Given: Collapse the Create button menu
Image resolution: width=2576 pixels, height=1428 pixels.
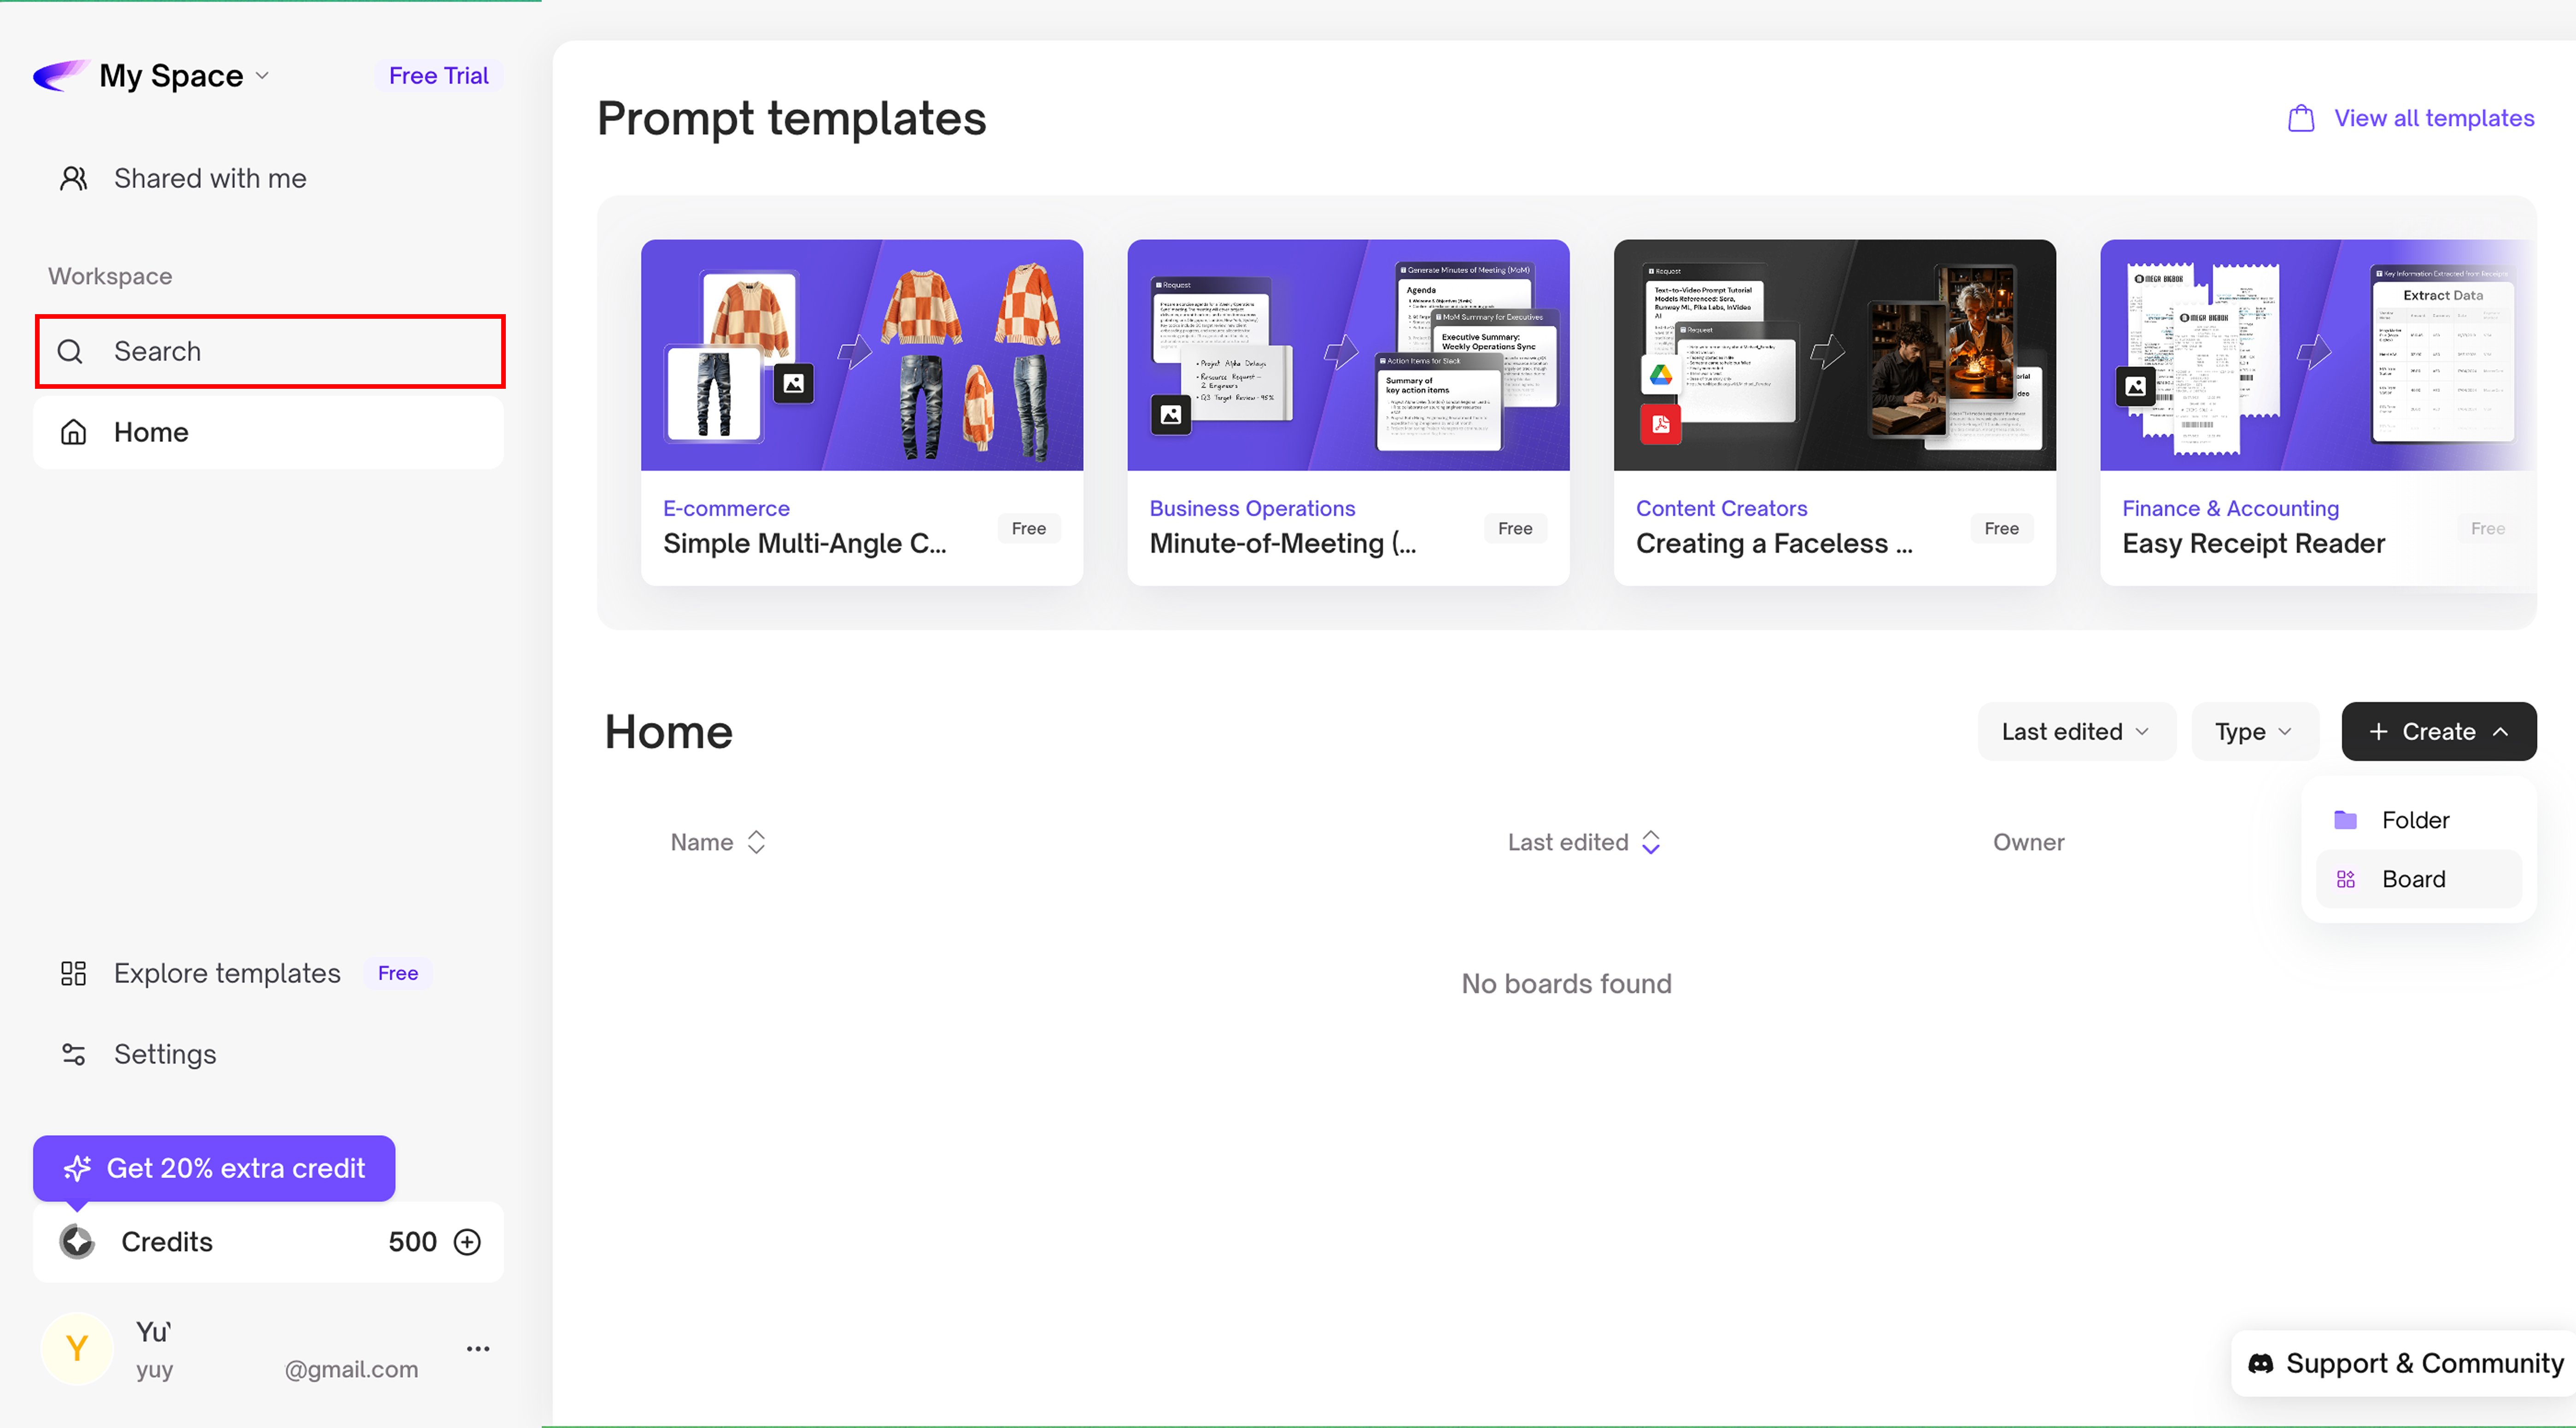Looking at the screenshot, I should 2438,732.
